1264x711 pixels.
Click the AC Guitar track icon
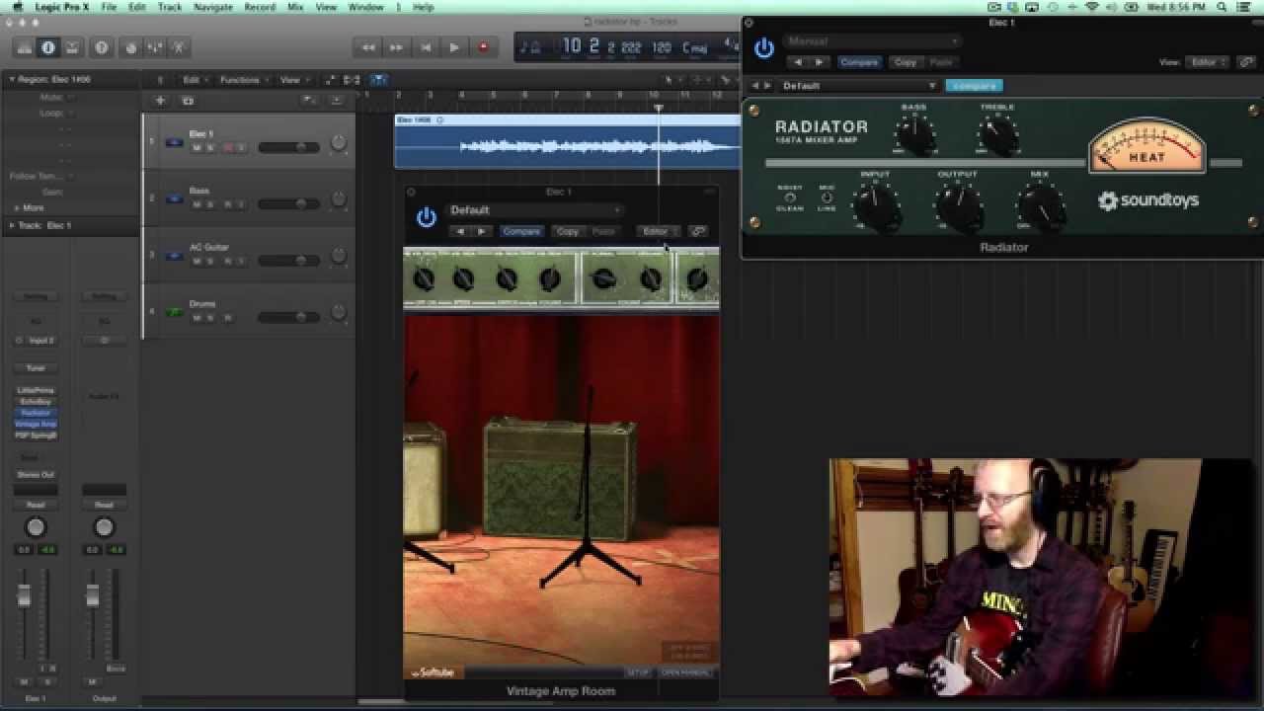pyautogui.click(x=174, y=256)
